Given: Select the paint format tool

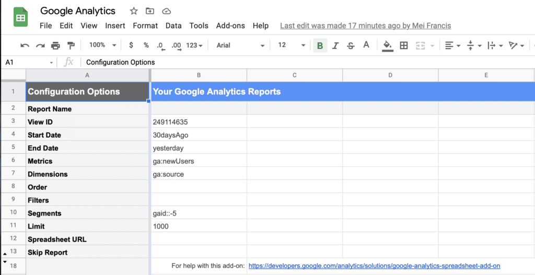Looking at the screenshot, I should tap(71, 45).
